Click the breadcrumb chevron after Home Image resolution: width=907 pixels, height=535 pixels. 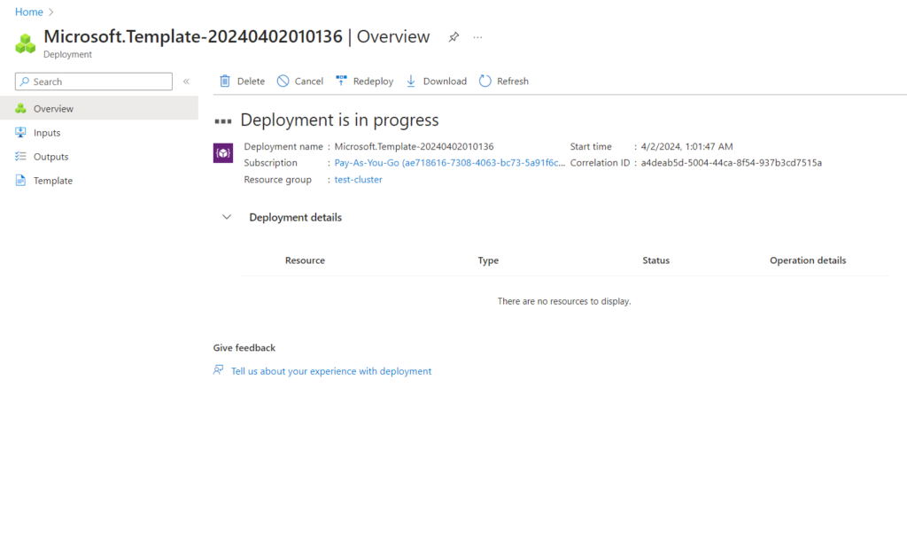50,12
